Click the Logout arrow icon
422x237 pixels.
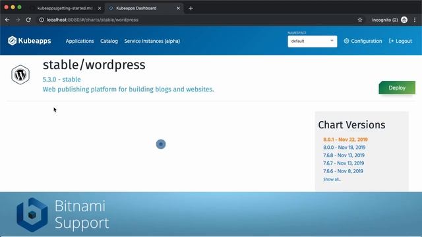391,41
